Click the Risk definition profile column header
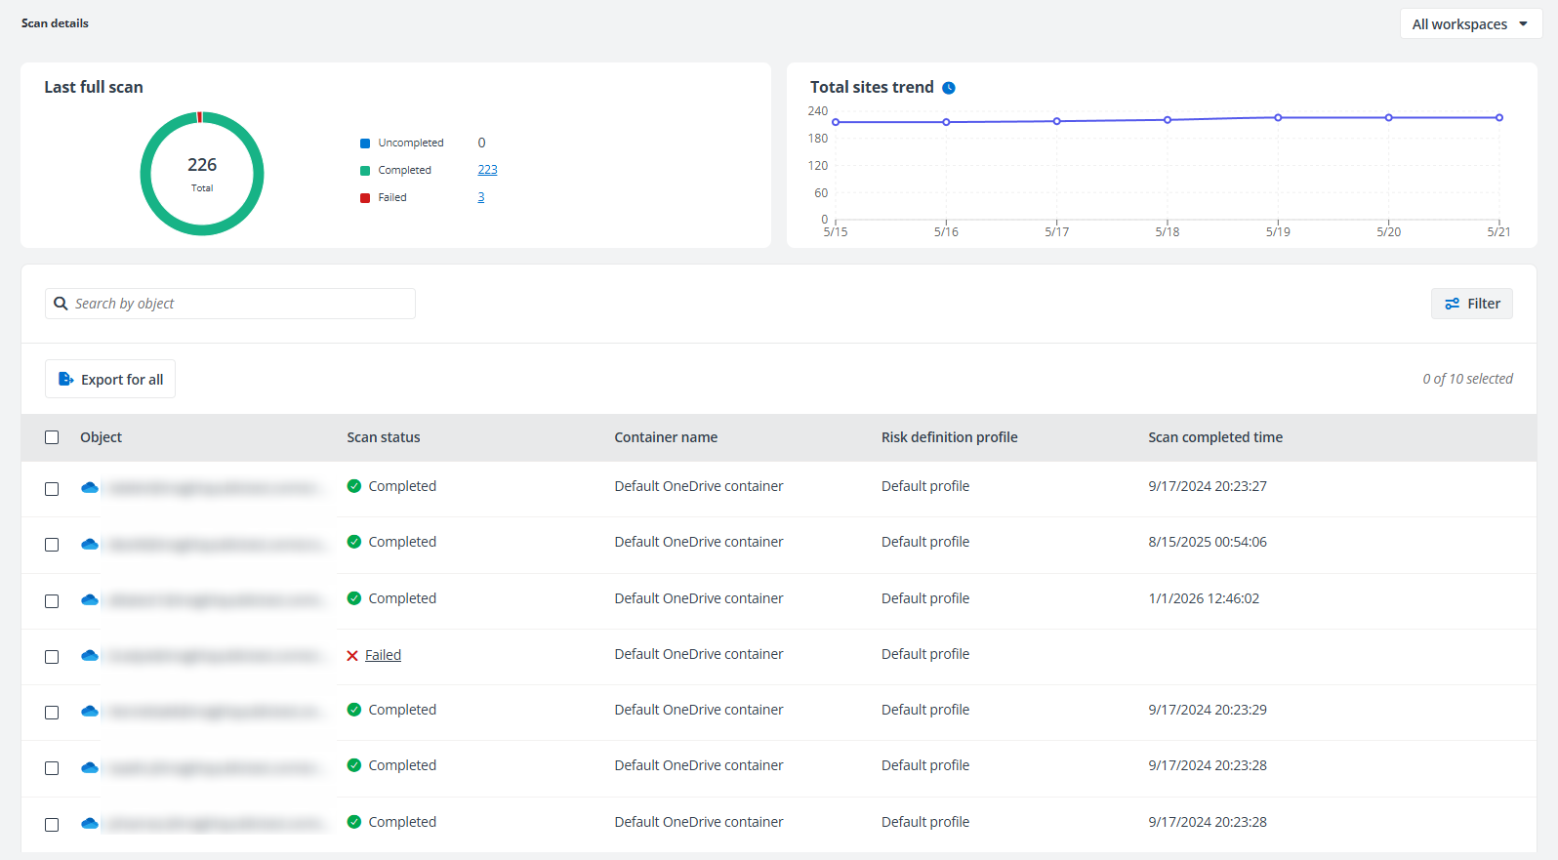Viewport: 1558px width, 860px height. click(x=949, y=437)
